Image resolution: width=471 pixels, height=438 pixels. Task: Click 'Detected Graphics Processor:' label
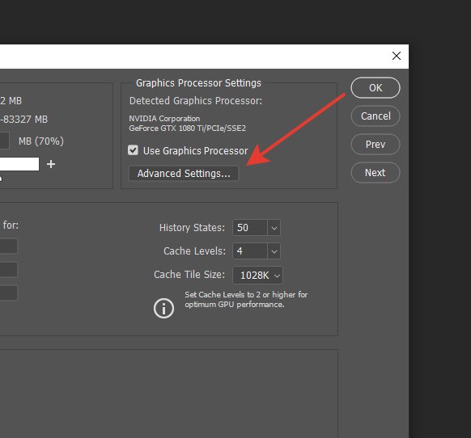pyautogui.click(x=196, y=101)
